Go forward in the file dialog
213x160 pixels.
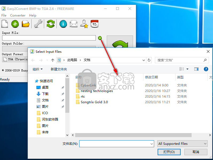[41, 60]
